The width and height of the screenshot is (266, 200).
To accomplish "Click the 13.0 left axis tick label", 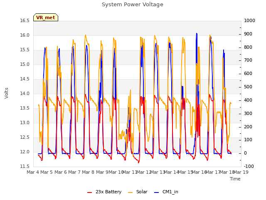I will [25, 123].
